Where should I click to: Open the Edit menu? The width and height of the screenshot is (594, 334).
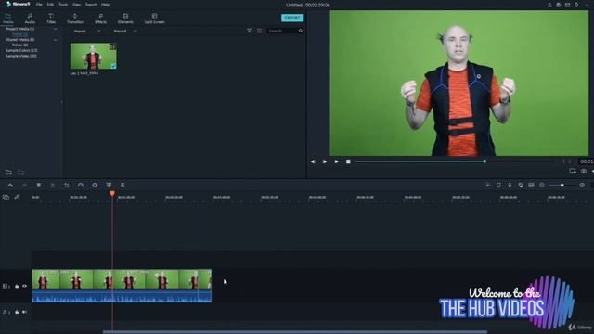coord(50,5)
